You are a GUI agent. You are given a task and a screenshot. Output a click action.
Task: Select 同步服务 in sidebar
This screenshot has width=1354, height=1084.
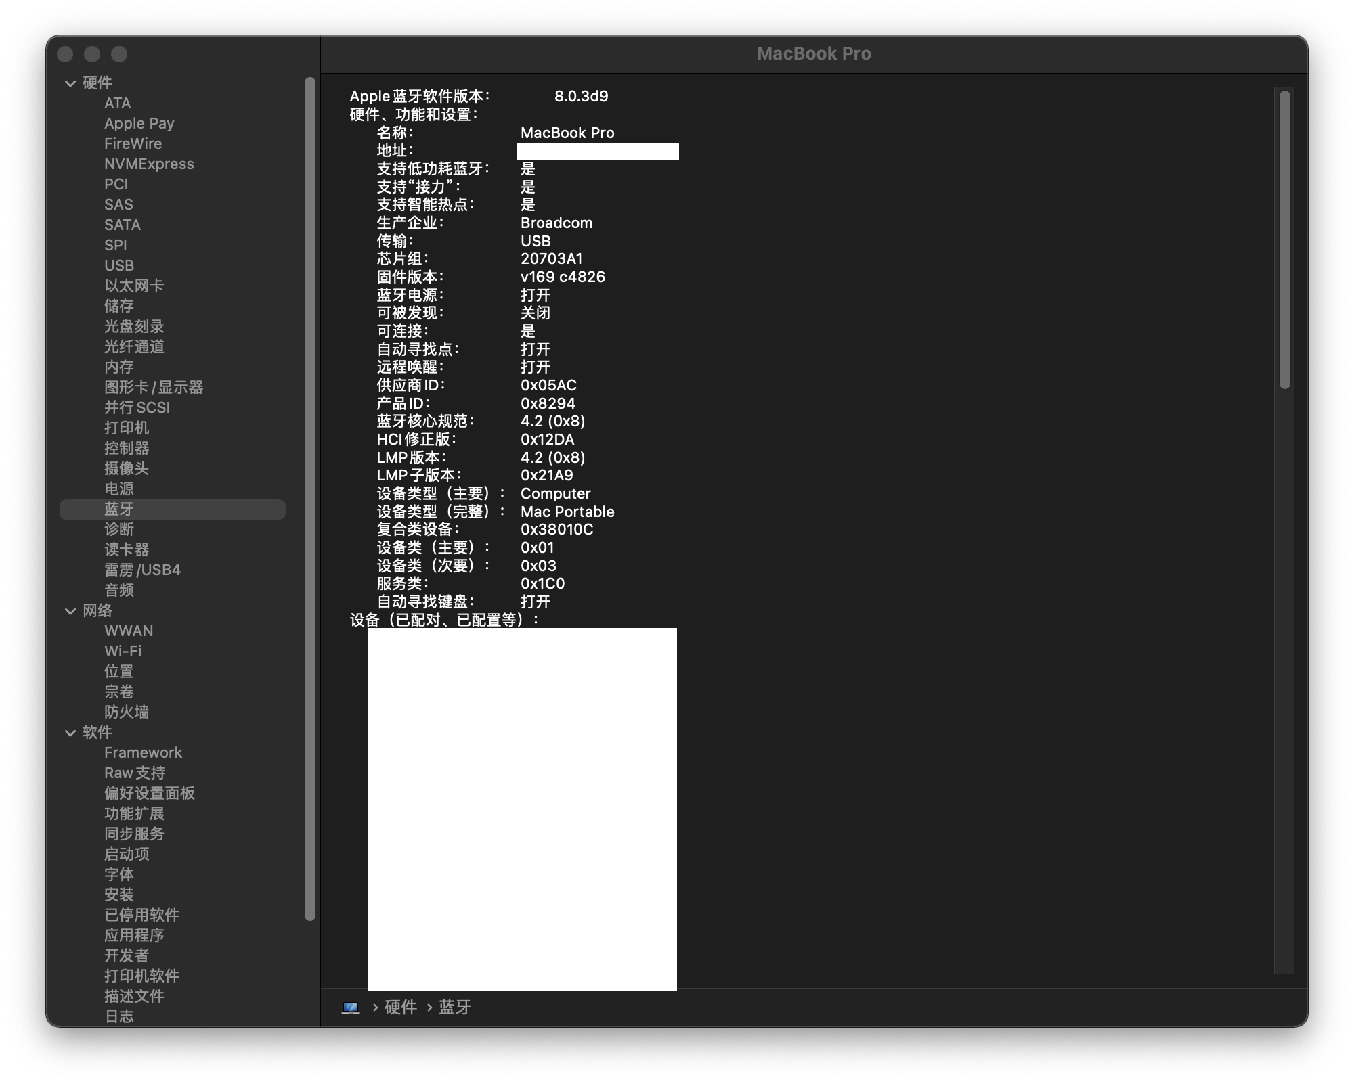tap(134, 834)
